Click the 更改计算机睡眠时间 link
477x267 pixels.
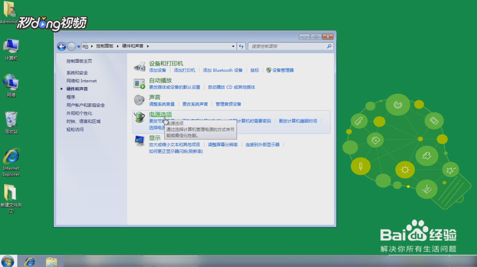[298, 121]
